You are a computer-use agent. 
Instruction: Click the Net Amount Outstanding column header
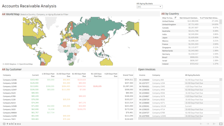point(189,18)
